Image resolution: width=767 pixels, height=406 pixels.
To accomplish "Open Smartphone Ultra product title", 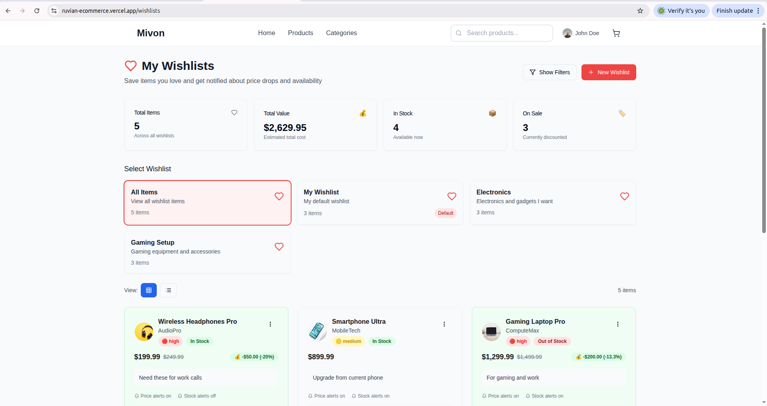I will 359,321.
